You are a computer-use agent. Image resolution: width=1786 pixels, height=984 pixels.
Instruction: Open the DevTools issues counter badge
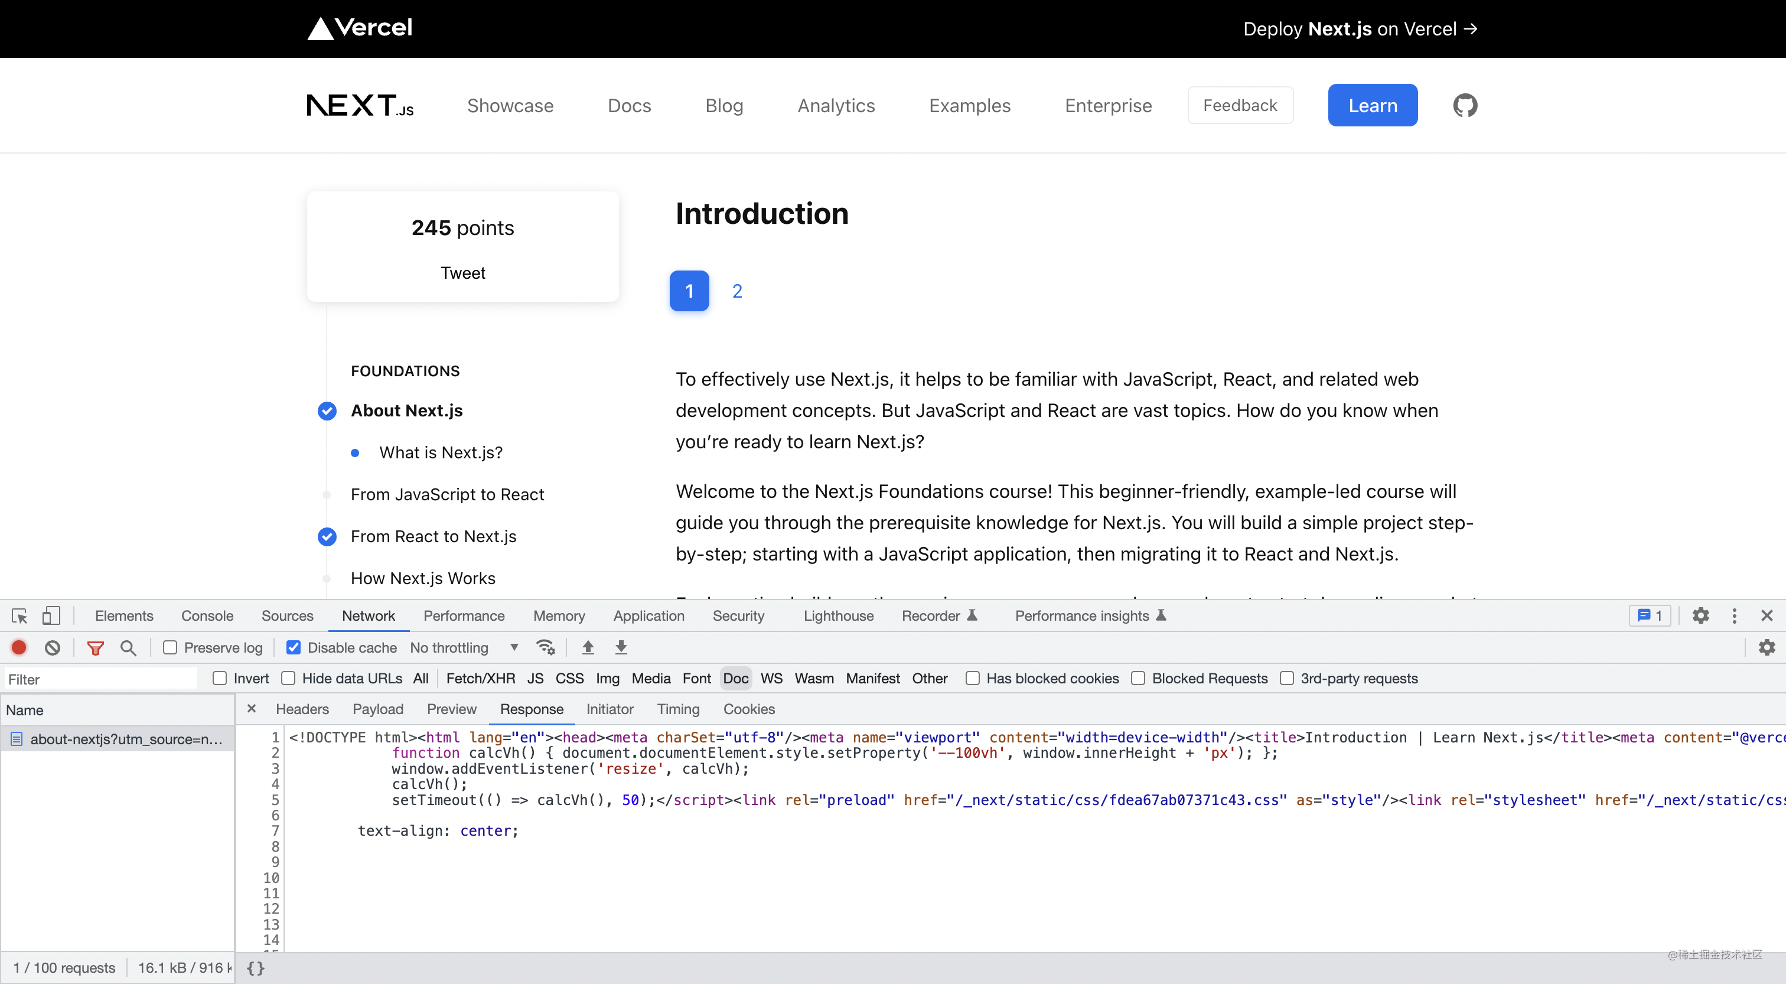pyautogui.click(x=1650, y=616)
